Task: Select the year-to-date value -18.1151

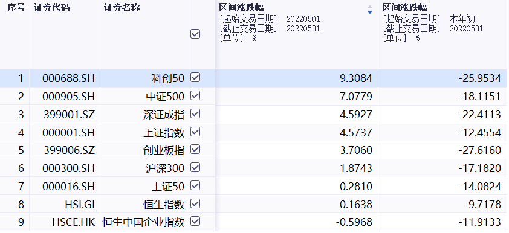Action: point(480,96)
